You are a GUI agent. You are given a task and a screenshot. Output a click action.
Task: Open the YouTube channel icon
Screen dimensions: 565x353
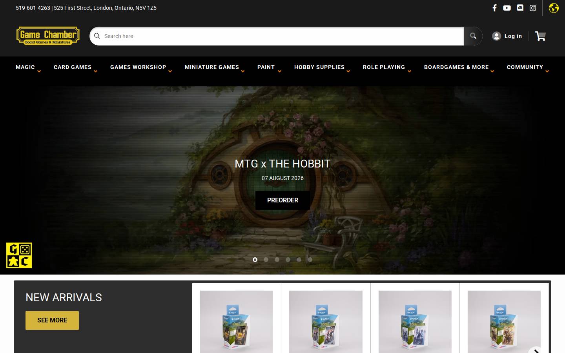507,8
